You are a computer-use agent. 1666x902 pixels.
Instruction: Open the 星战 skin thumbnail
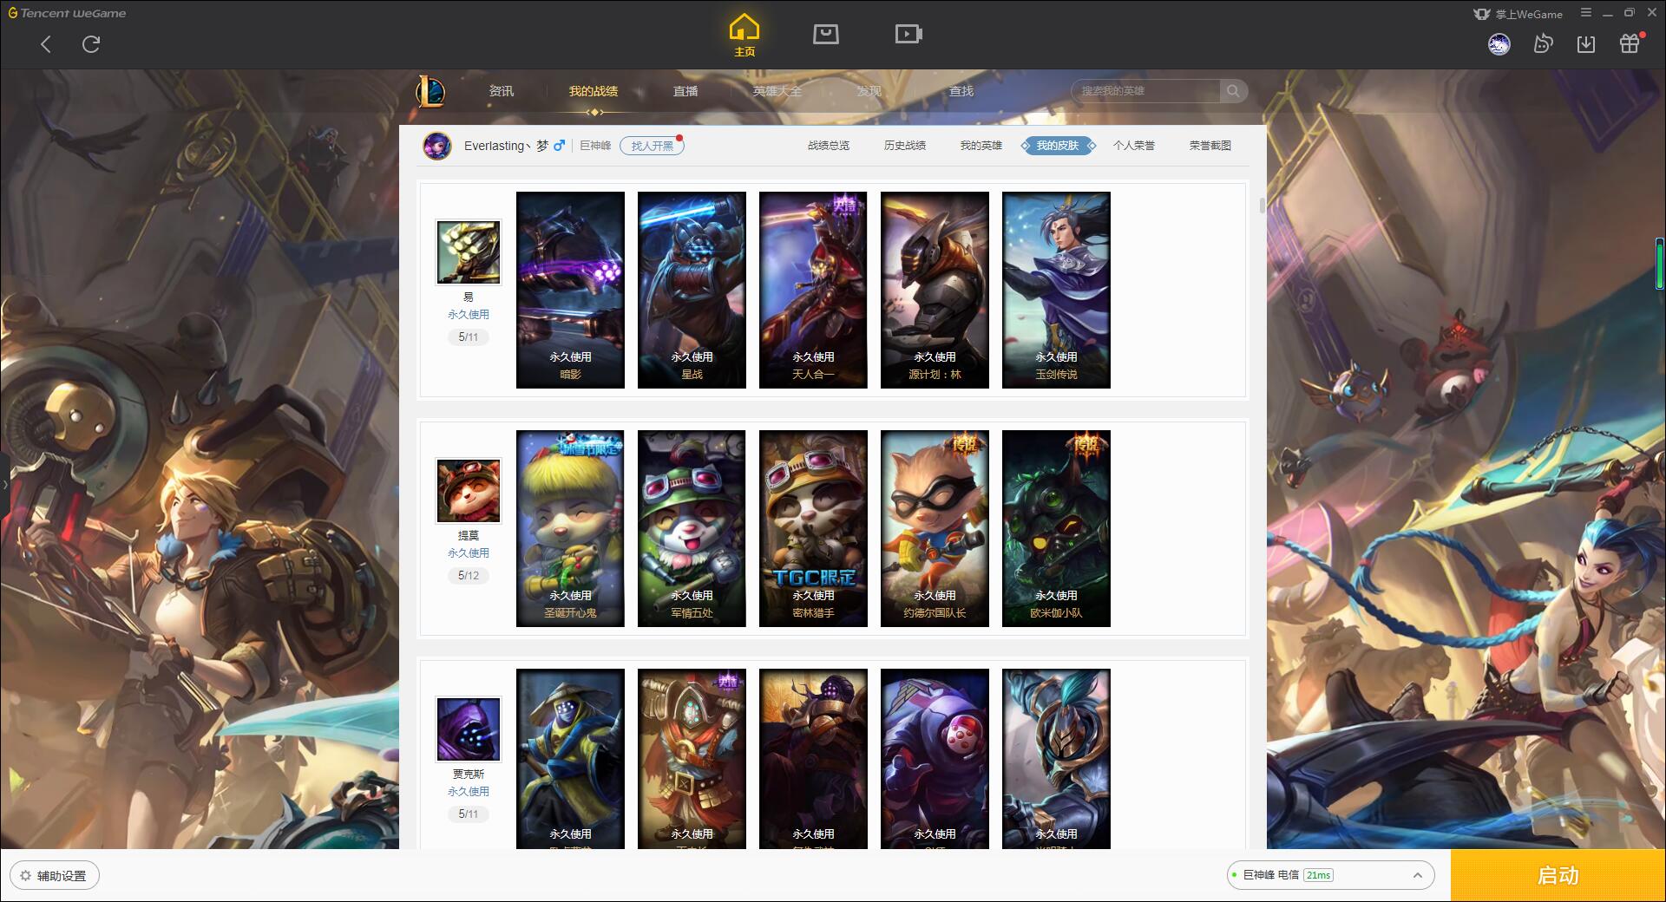tap(692, 290)
